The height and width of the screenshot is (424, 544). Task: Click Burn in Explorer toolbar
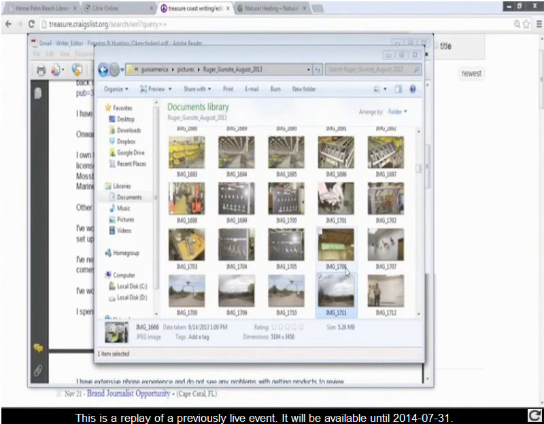click(275, 89)
